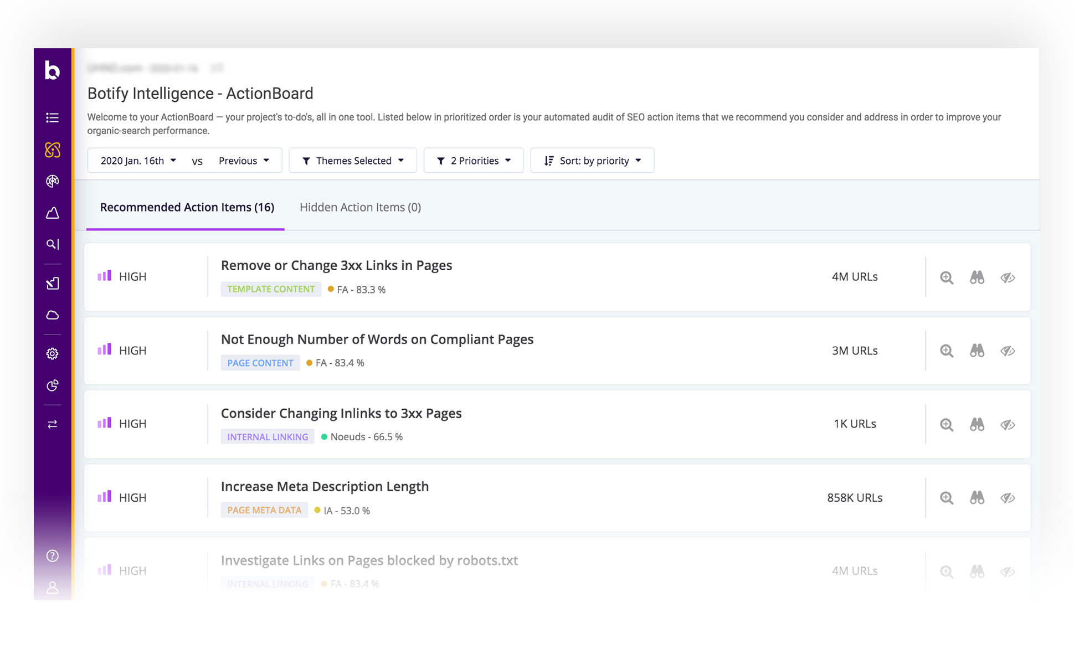Hide the 'Increase Meta Description Length' action item
The width and height of the screenshot is (1074, 649).
tap(1008, 498)
